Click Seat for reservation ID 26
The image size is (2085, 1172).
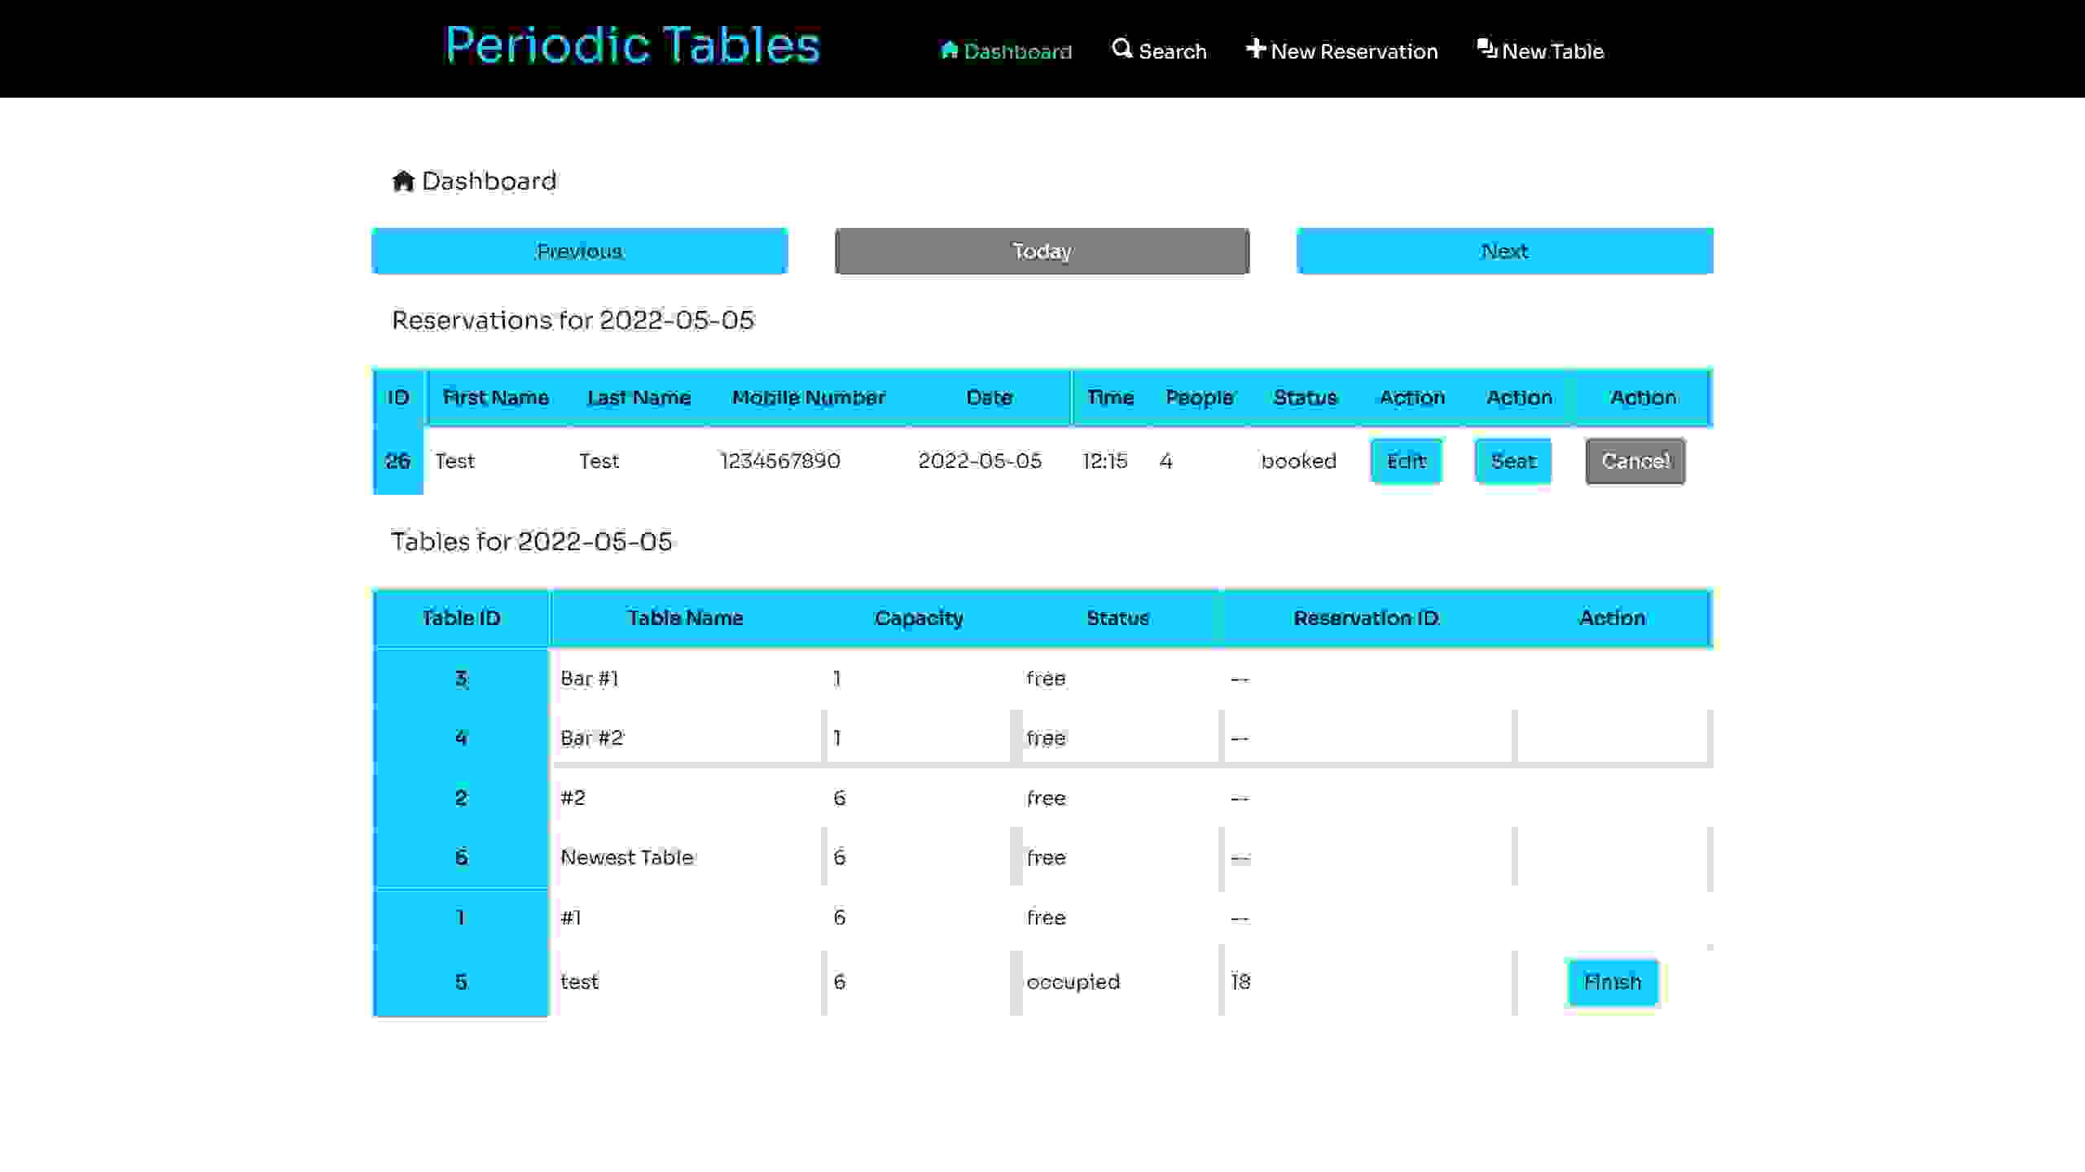tap(1513, 461)
